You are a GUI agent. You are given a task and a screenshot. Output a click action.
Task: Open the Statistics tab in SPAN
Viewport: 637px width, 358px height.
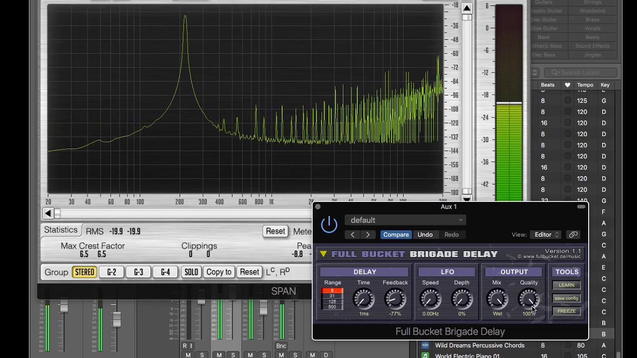coord(61,230)
